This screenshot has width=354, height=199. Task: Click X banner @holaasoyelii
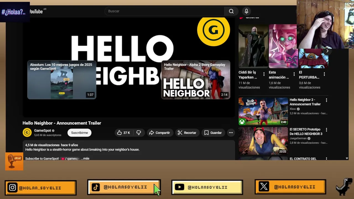(x=290, y=187)
